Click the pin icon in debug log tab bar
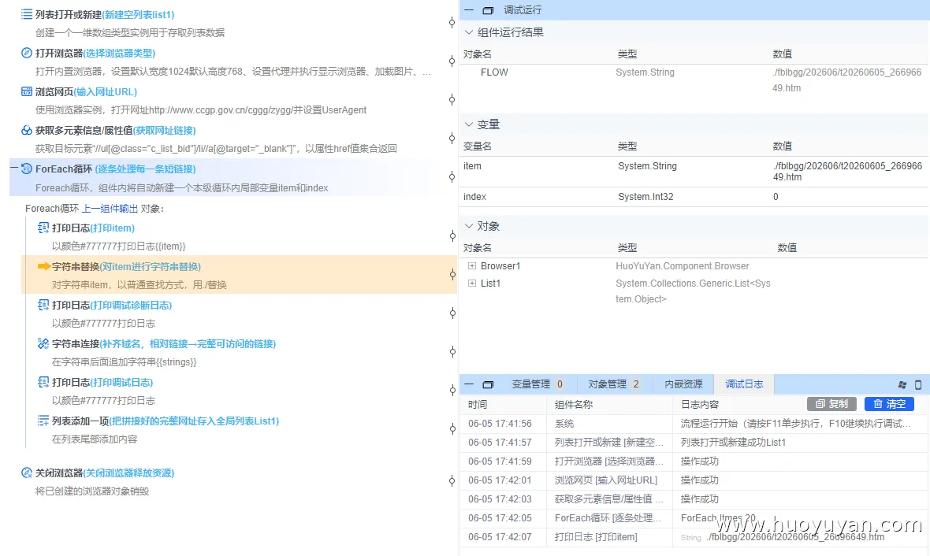The height and width of the screenshot is (556, 930). (902, 384)
